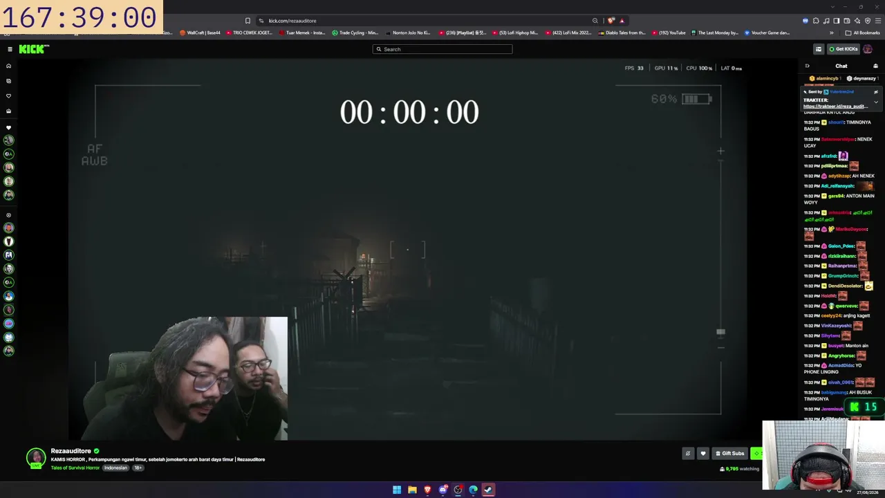Screen dimensions: 885x498
Task: Open Microsoft Edge from the taskbar
Action: pyautogui.click(x=473, y=490)
